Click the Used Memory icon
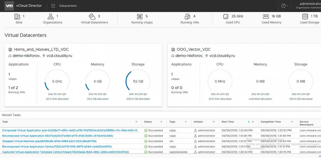This screenshot has height=158, width=321. pyautogui.click(x=266, y=17)
